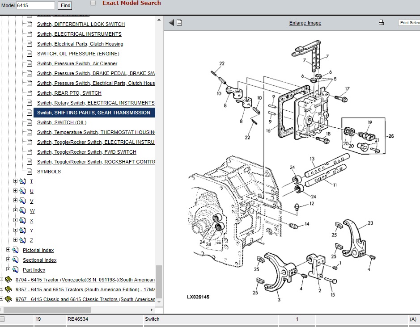The height and width of the screenshot is (327, 420).
Task: Click the previous page arrow icon
Action: pos(171,23)
